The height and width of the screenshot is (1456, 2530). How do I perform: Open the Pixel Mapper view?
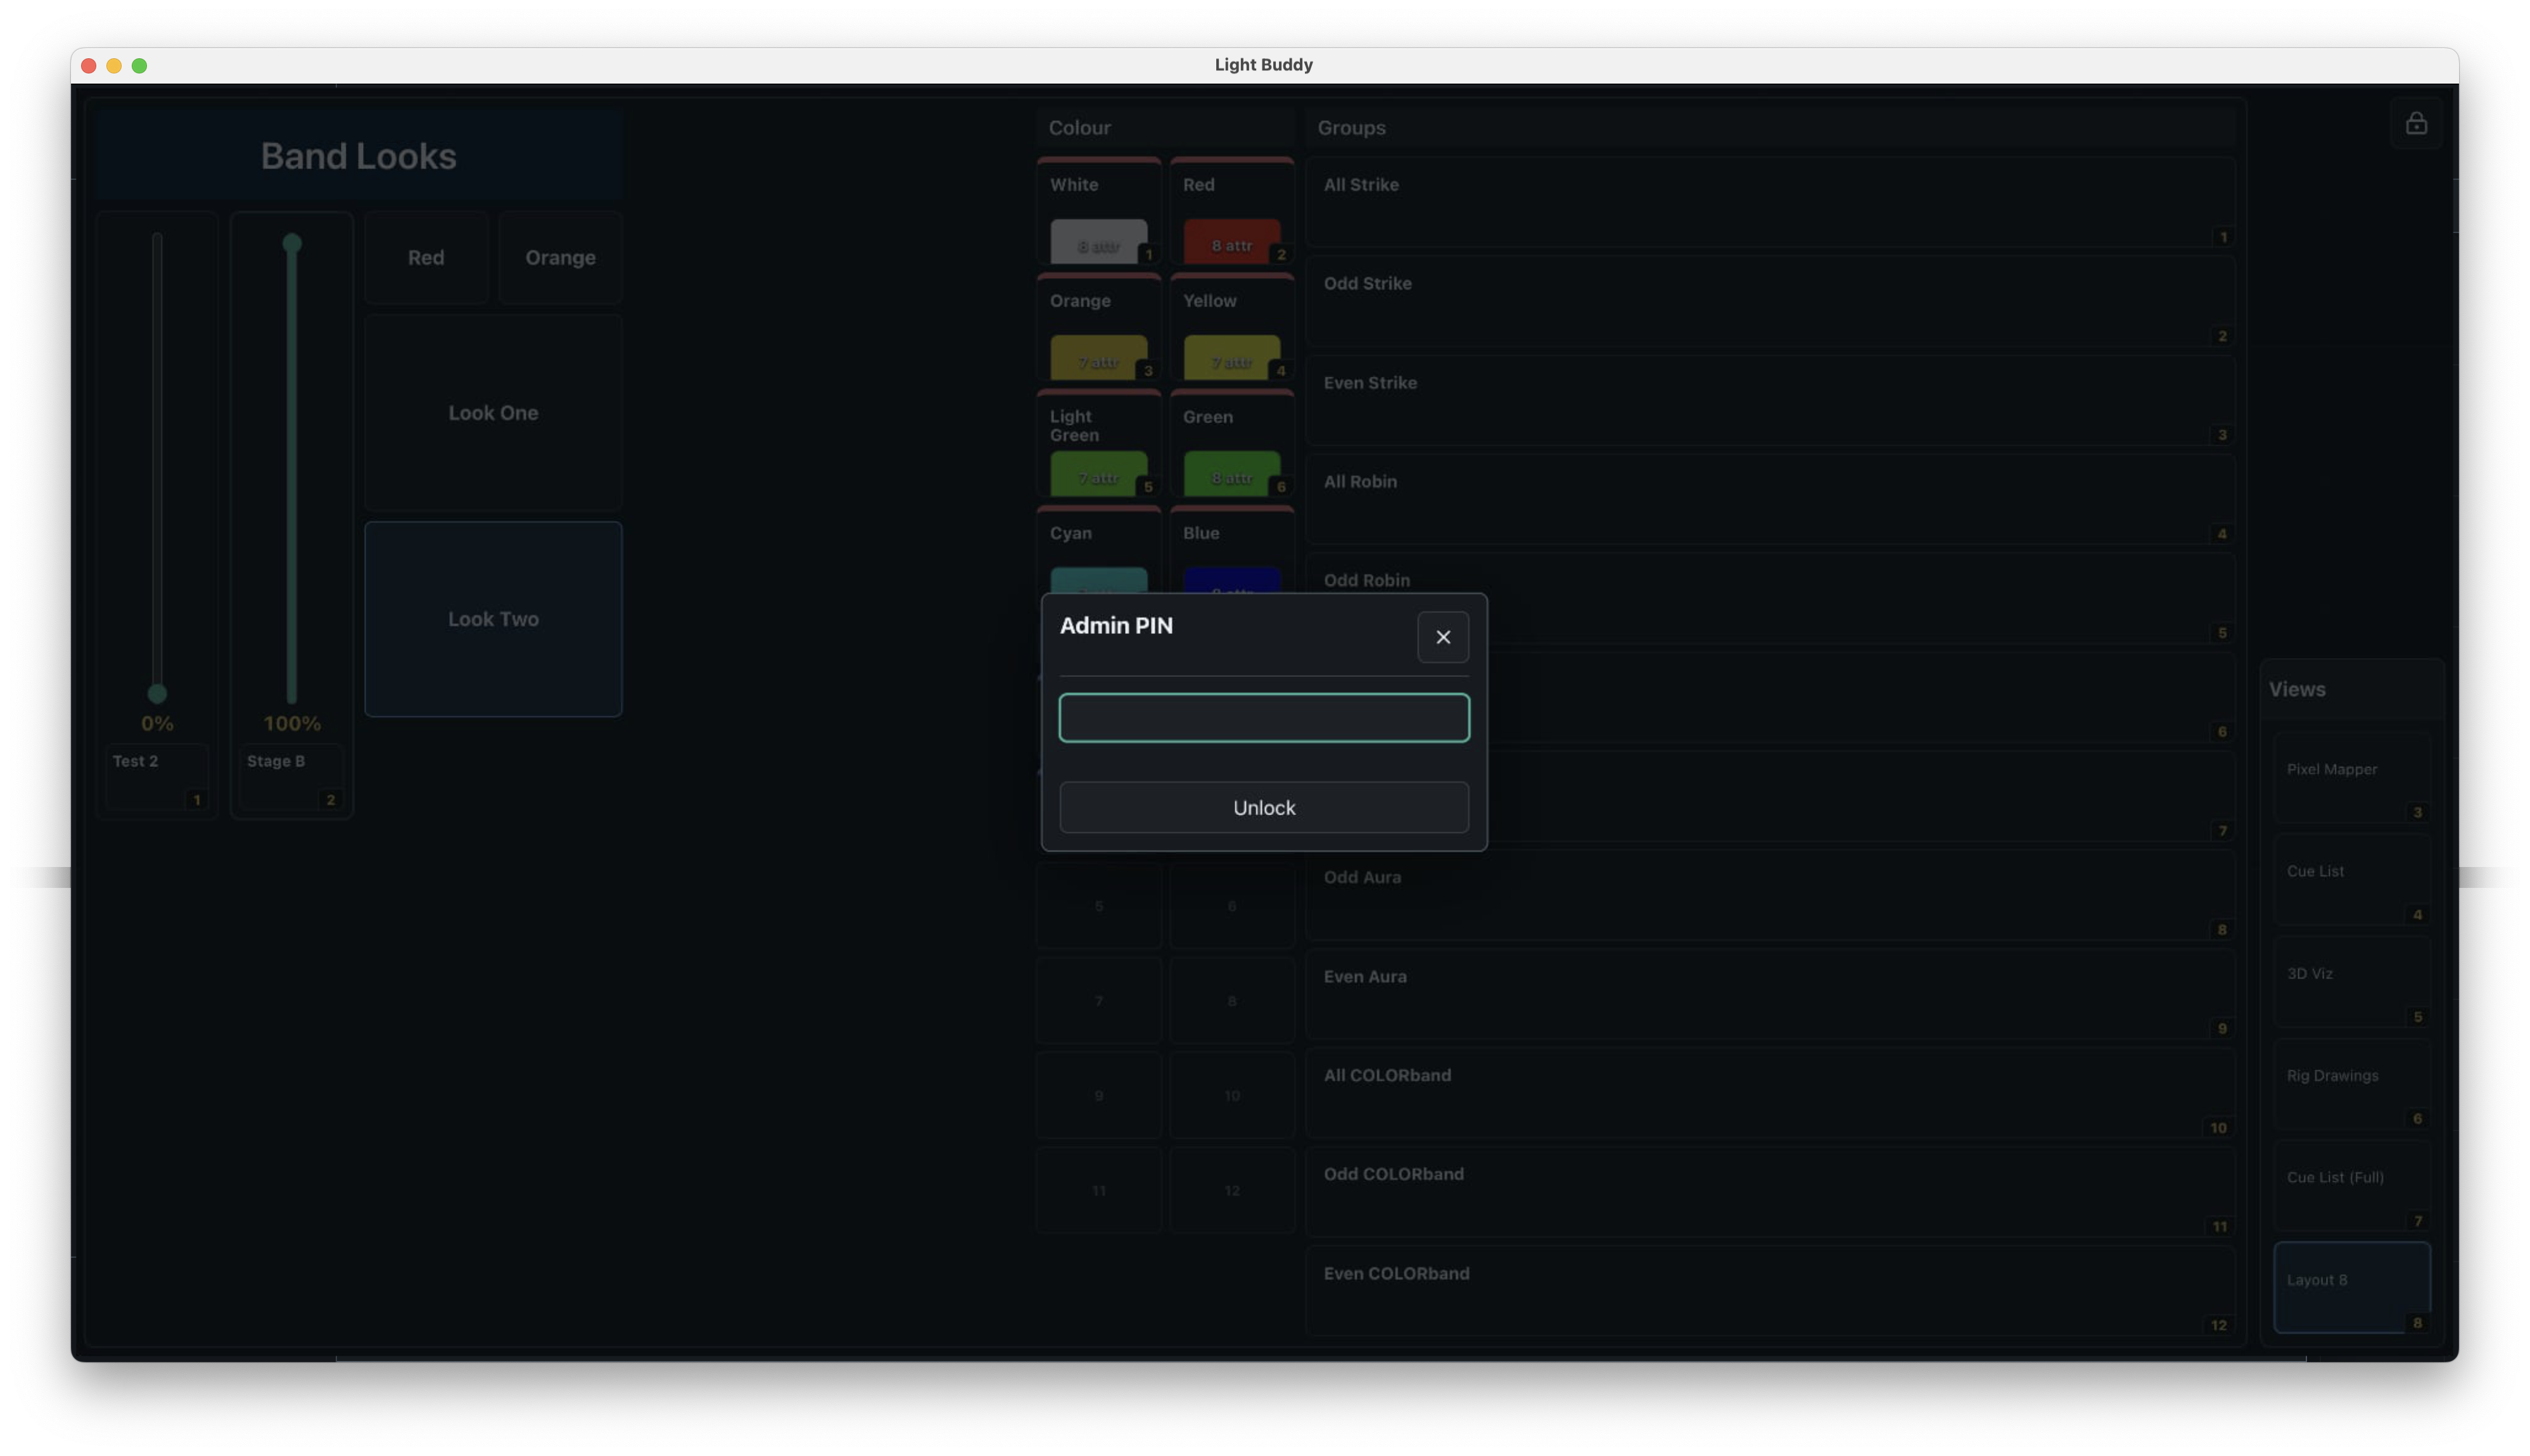click(2352, 777)
